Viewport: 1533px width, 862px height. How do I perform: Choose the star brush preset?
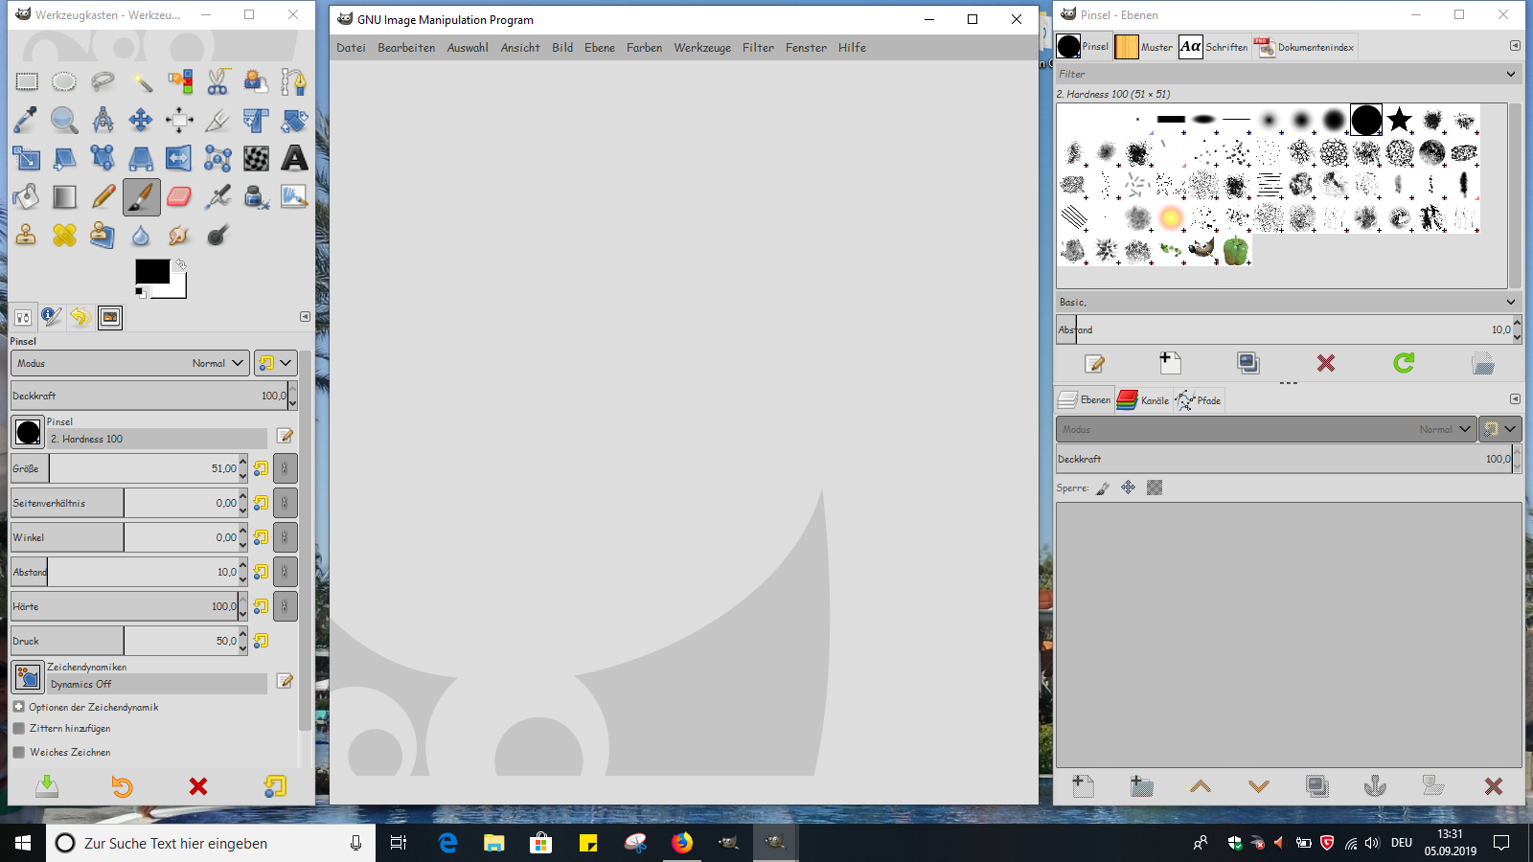pos(1399,120)
